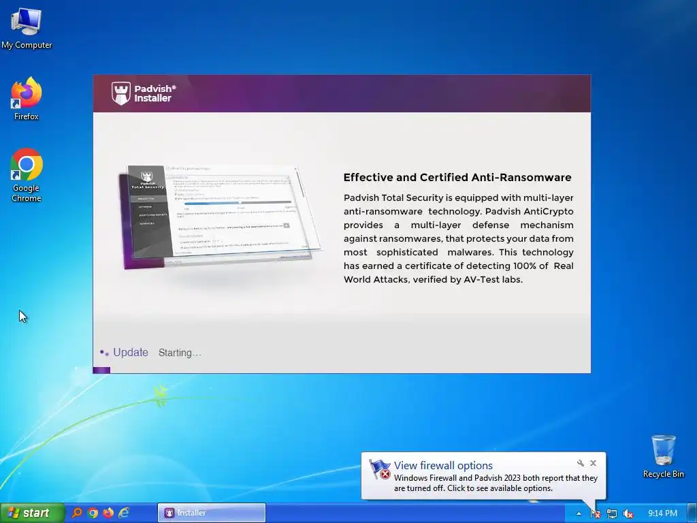Click the installer progress bar
The image size is (697, 523).
(x=342, y=370)
